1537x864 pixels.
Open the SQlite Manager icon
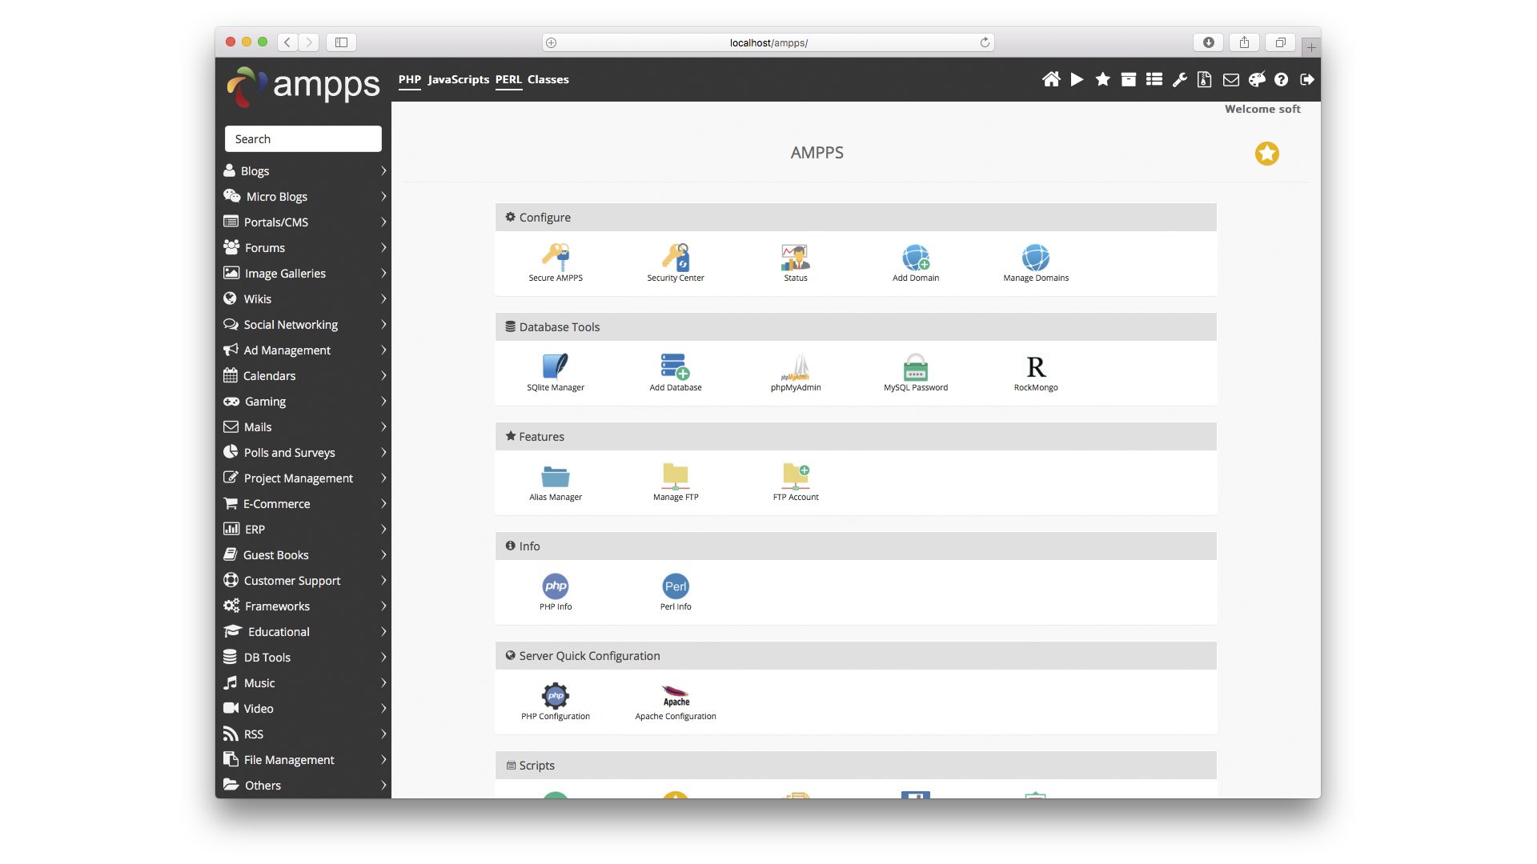point(555,367)
